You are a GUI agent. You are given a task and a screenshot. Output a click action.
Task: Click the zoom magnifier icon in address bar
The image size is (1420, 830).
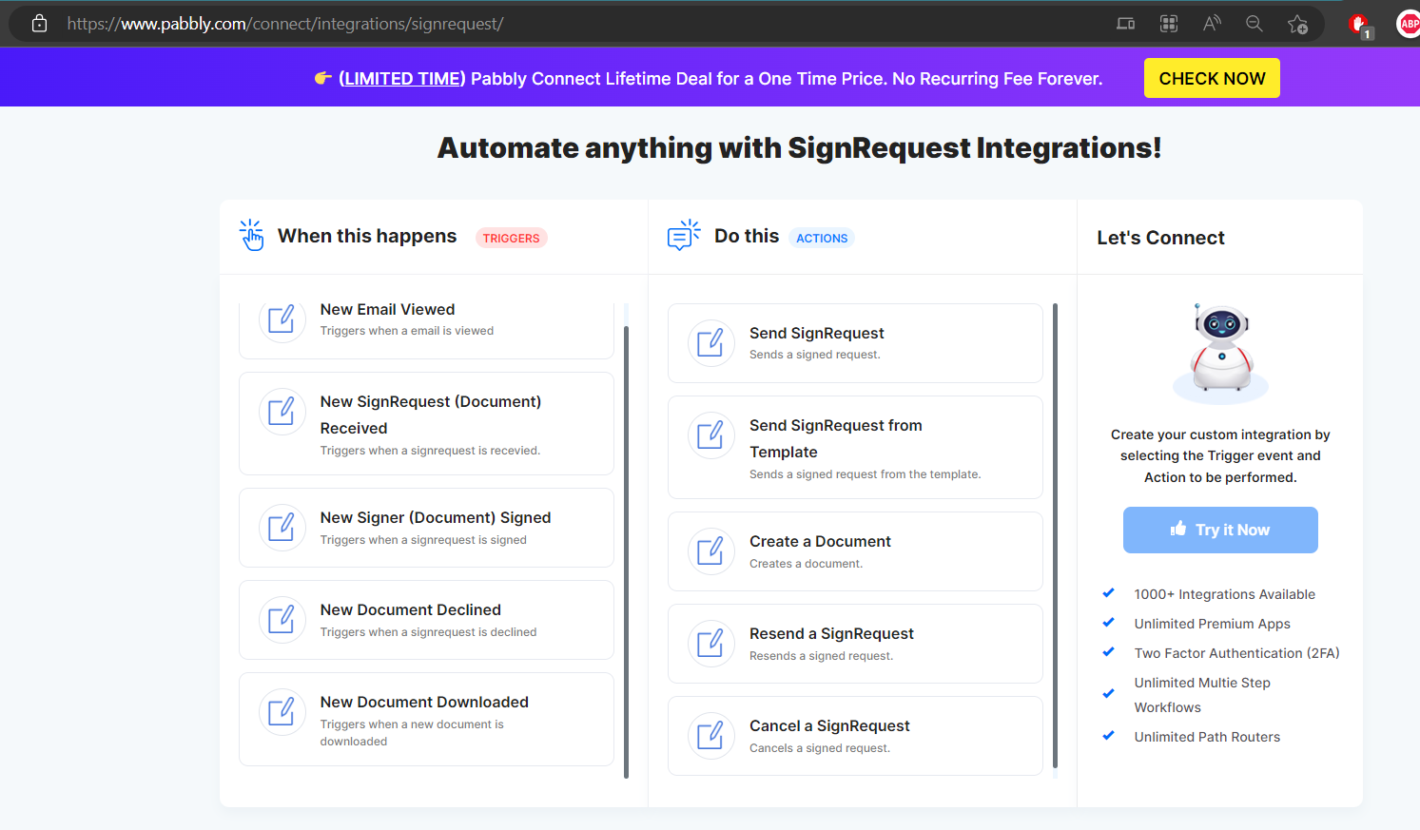[x=1255, y=24]
